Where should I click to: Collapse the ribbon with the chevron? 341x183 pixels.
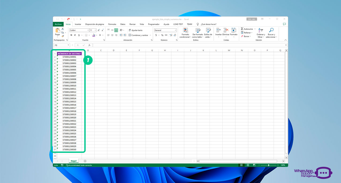285,40
